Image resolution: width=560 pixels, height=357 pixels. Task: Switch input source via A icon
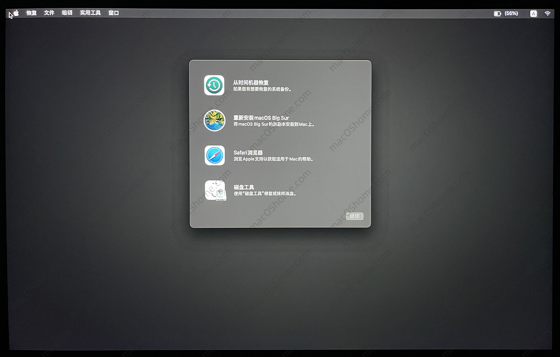tap(534, 14)
